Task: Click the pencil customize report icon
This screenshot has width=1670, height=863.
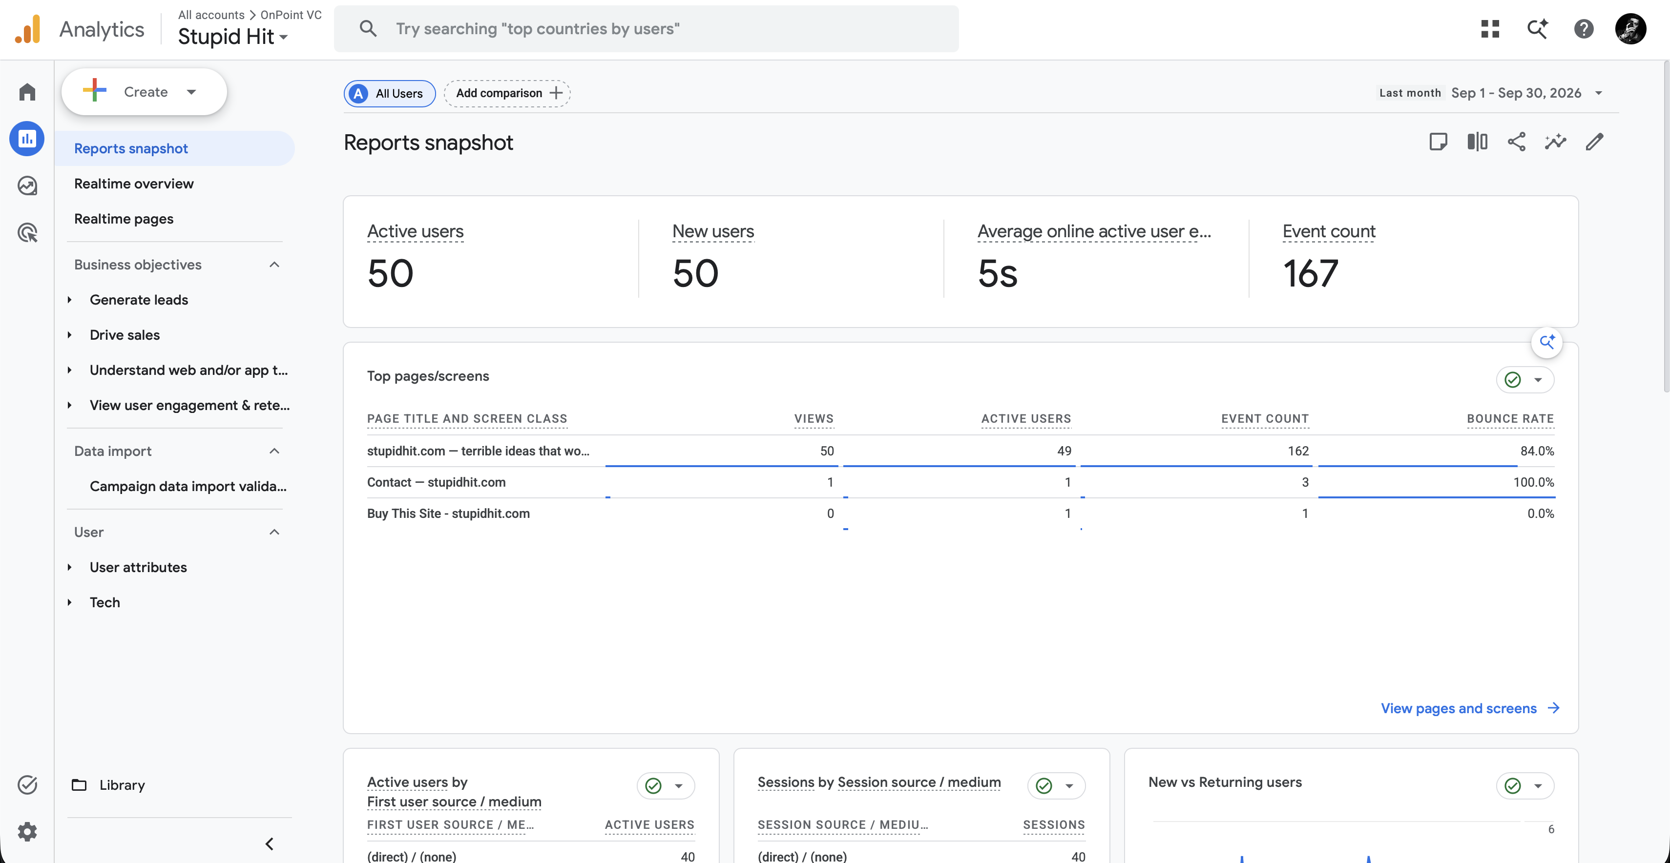Action: click(x=1594, y=142)
